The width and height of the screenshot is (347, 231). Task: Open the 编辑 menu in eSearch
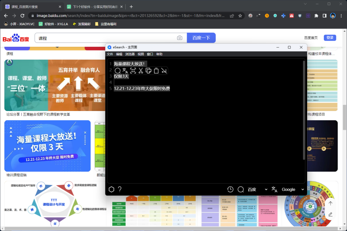[119, 54]
